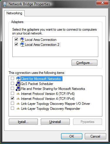This screenshot has width=110, height=144.
Task: Click the Install button
Action: tap(23, 122)
